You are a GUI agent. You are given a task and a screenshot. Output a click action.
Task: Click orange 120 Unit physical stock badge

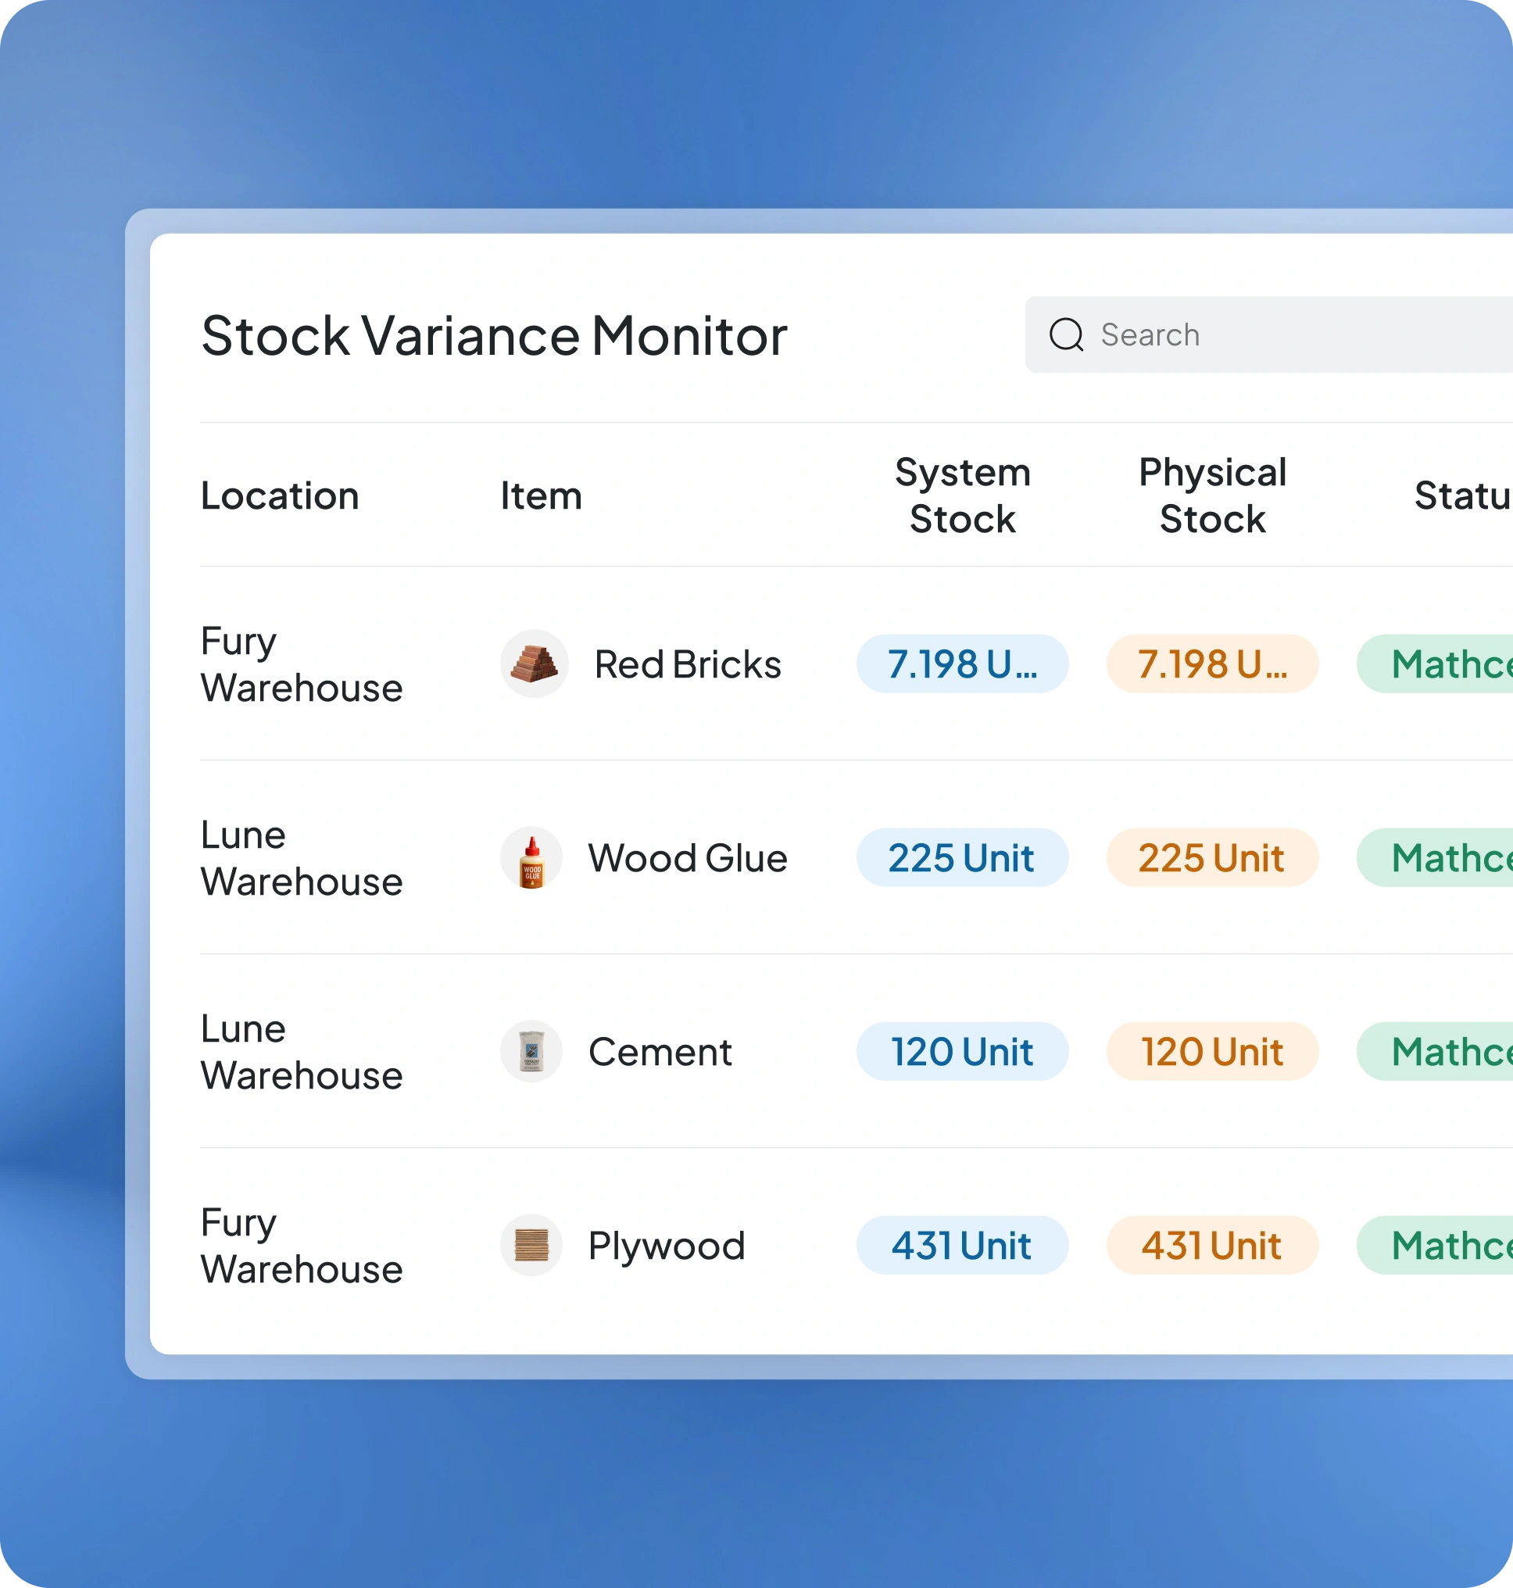coord(1212,1051)
